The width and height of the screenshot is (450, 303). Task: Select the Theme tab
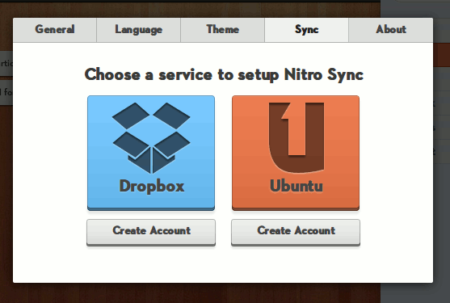click(x=222, y=30)
